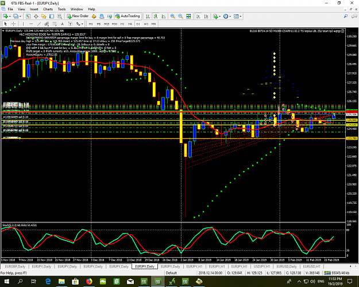Image resolution: width=359 pixels, height=287 pixels.
Task: Click the New Order button
Action: pos(78,16)
